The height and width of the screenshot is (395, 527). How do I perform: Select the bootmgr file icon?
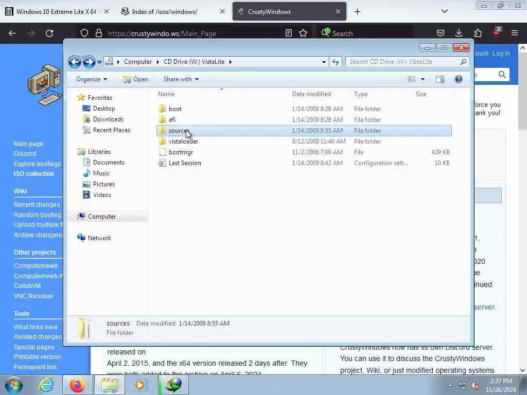[163, 152]
